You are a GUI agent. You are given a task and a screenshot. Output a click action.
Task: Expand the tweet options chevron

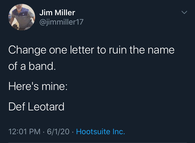(x=184, y=12)
